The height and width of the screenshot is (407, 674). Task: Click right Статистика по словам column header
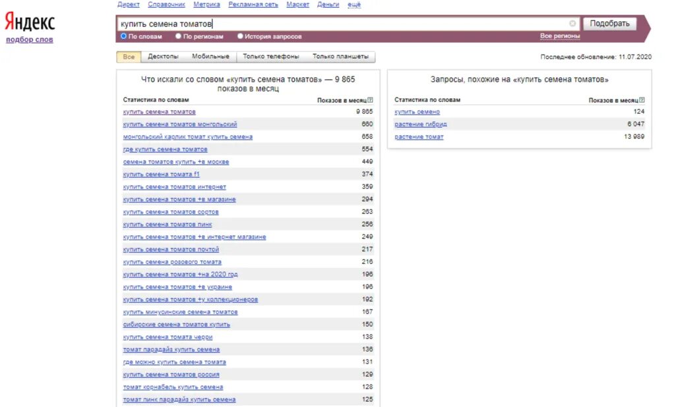point(427,99)
